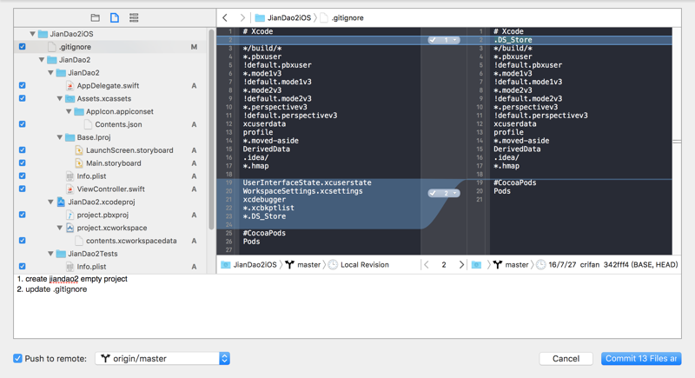Go back with the left navigation arrow

click(x=225, y=17)
